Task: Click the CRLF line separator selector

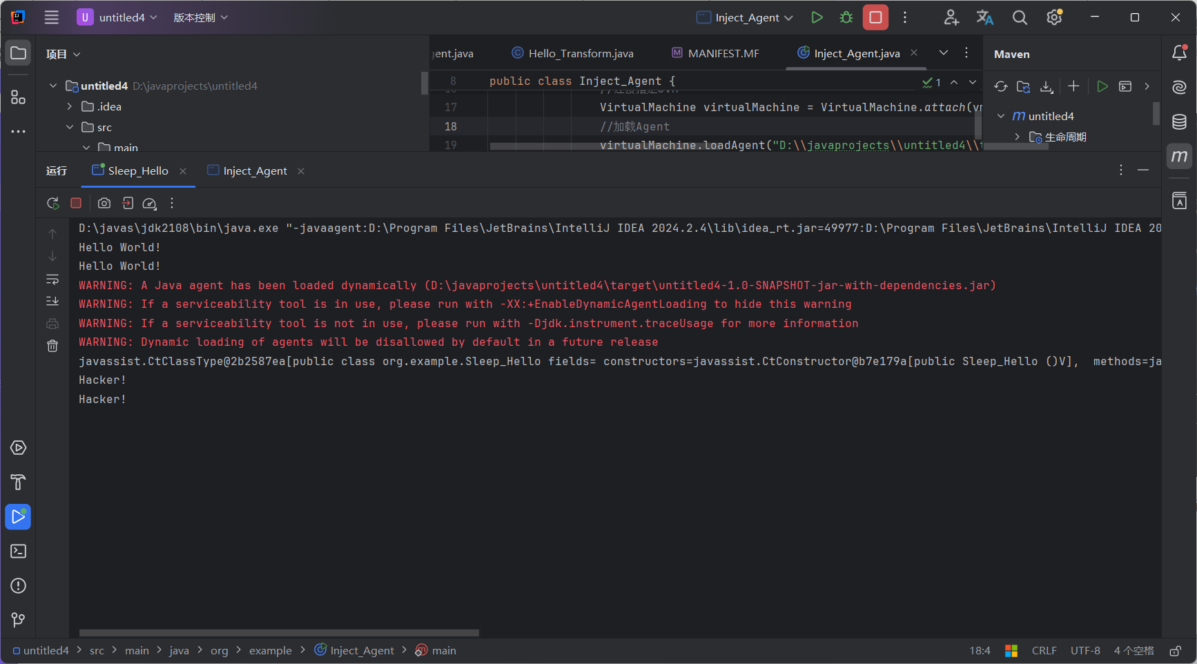Action: (1044, 651)
